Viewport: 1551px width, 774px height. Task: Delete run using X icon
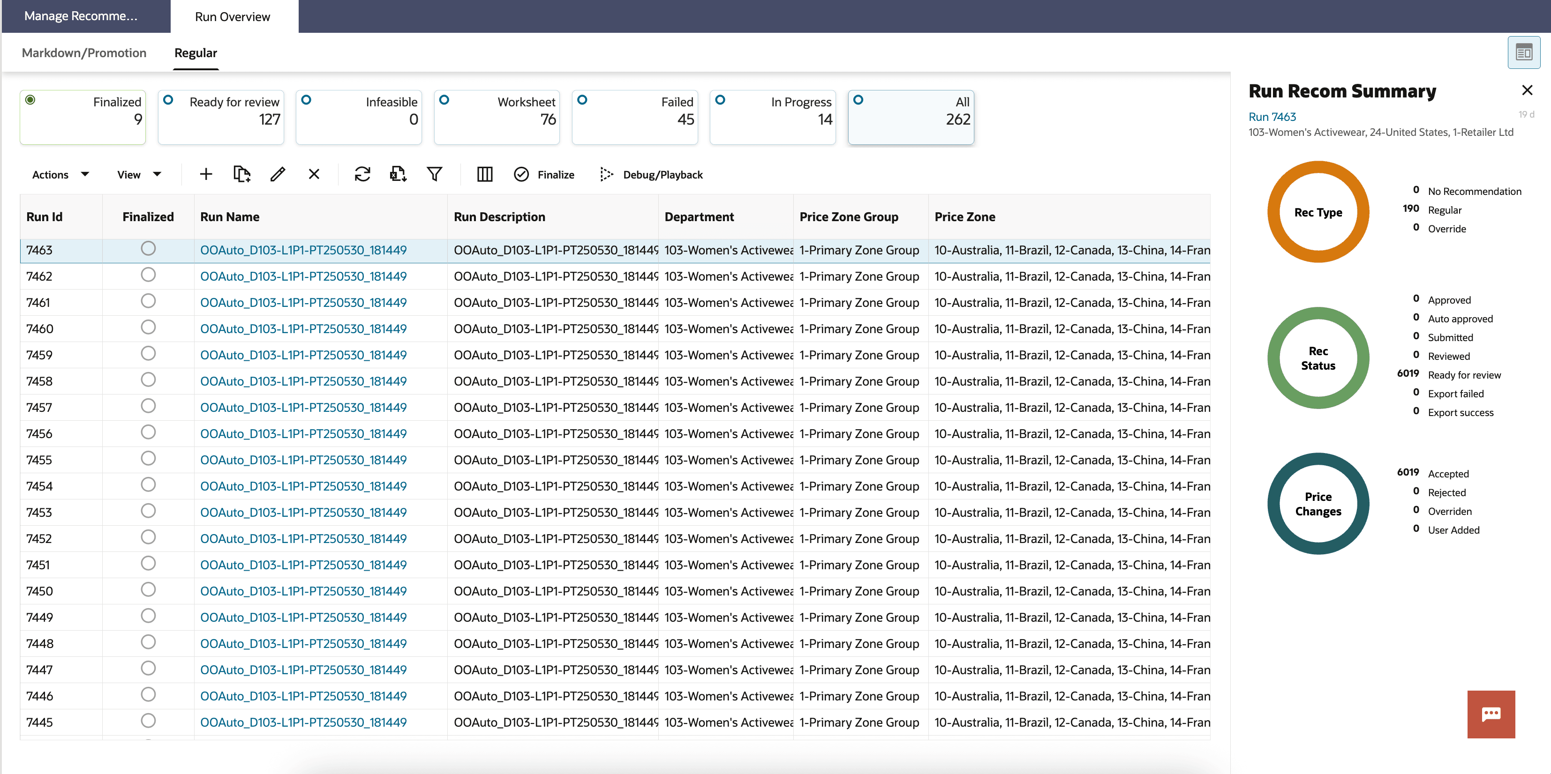click(x=314, y=175)
